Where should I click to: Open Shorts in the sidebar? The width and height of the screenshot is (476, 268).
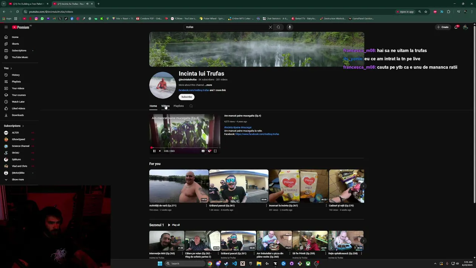(15, 44)
